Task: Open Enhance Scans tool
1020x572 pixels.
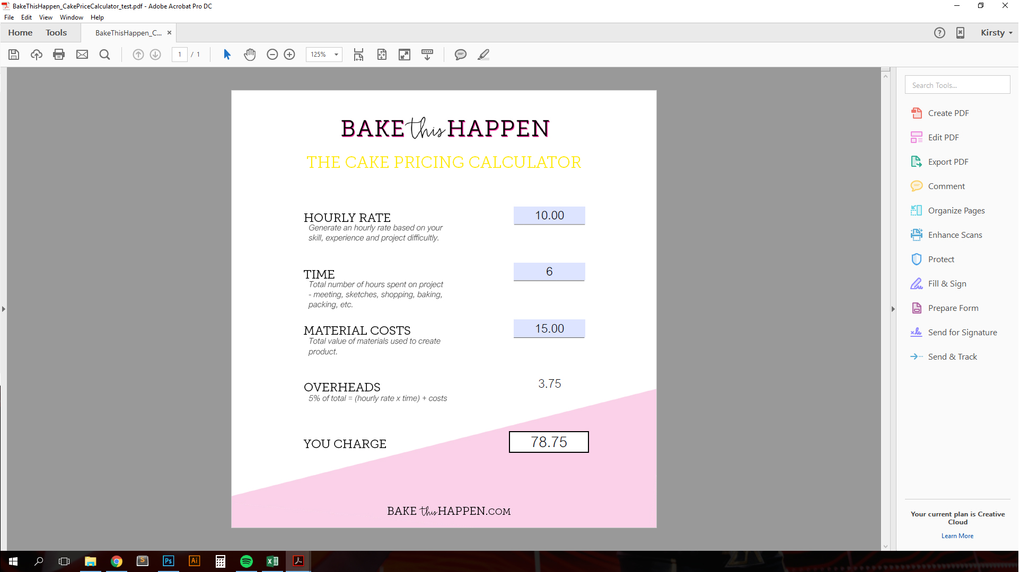Action: tap(946, 235)
